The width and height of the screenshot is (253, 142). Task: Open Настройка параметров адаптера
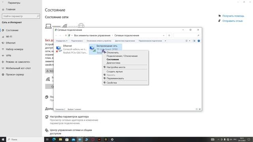69,117
